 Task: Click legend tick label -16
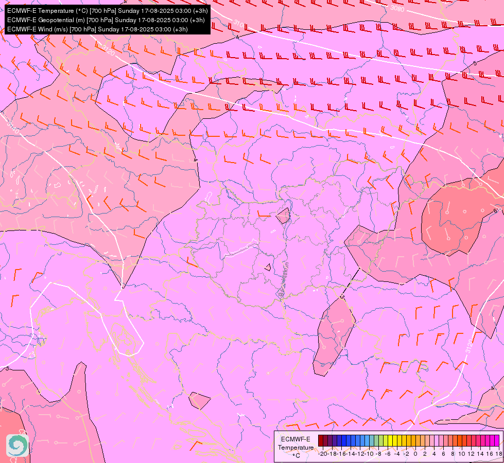click(x=341, y=454)
